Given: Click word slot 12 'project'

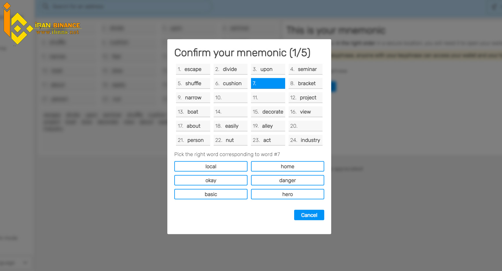Looking at the screenshot, I should 305,98.
